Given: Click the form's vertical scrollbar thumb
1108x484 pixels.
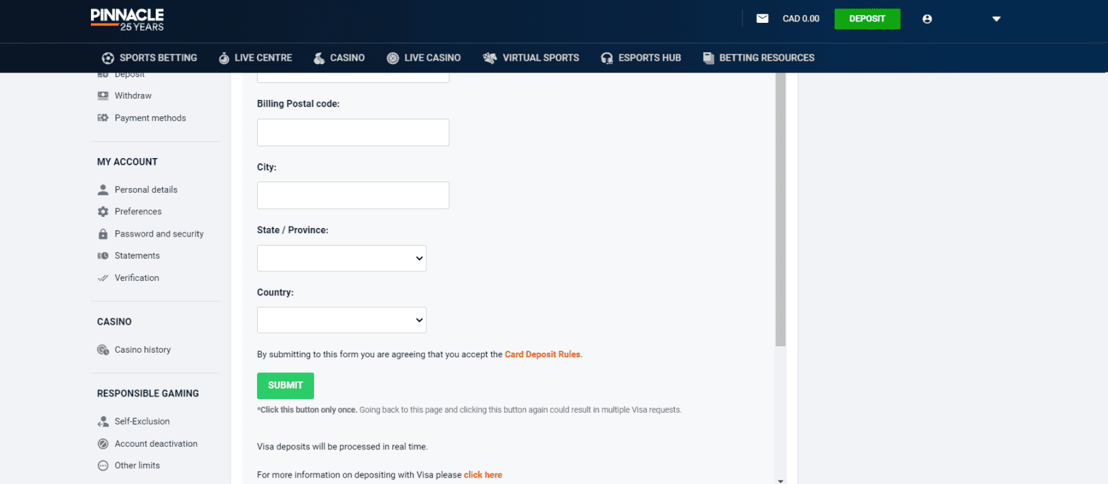Looking at the screenshot, I should pos(780,209).
